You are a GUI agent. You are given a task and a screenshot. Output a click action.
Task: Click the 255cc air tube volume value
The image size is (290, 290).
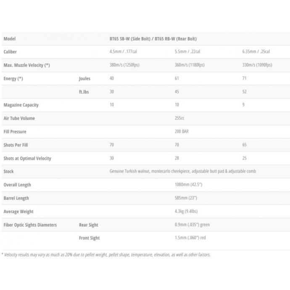pos(179,119)
